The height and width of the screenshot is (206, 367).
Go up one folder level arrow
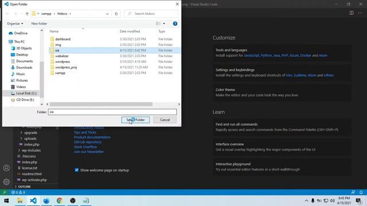tap(27, 14)
